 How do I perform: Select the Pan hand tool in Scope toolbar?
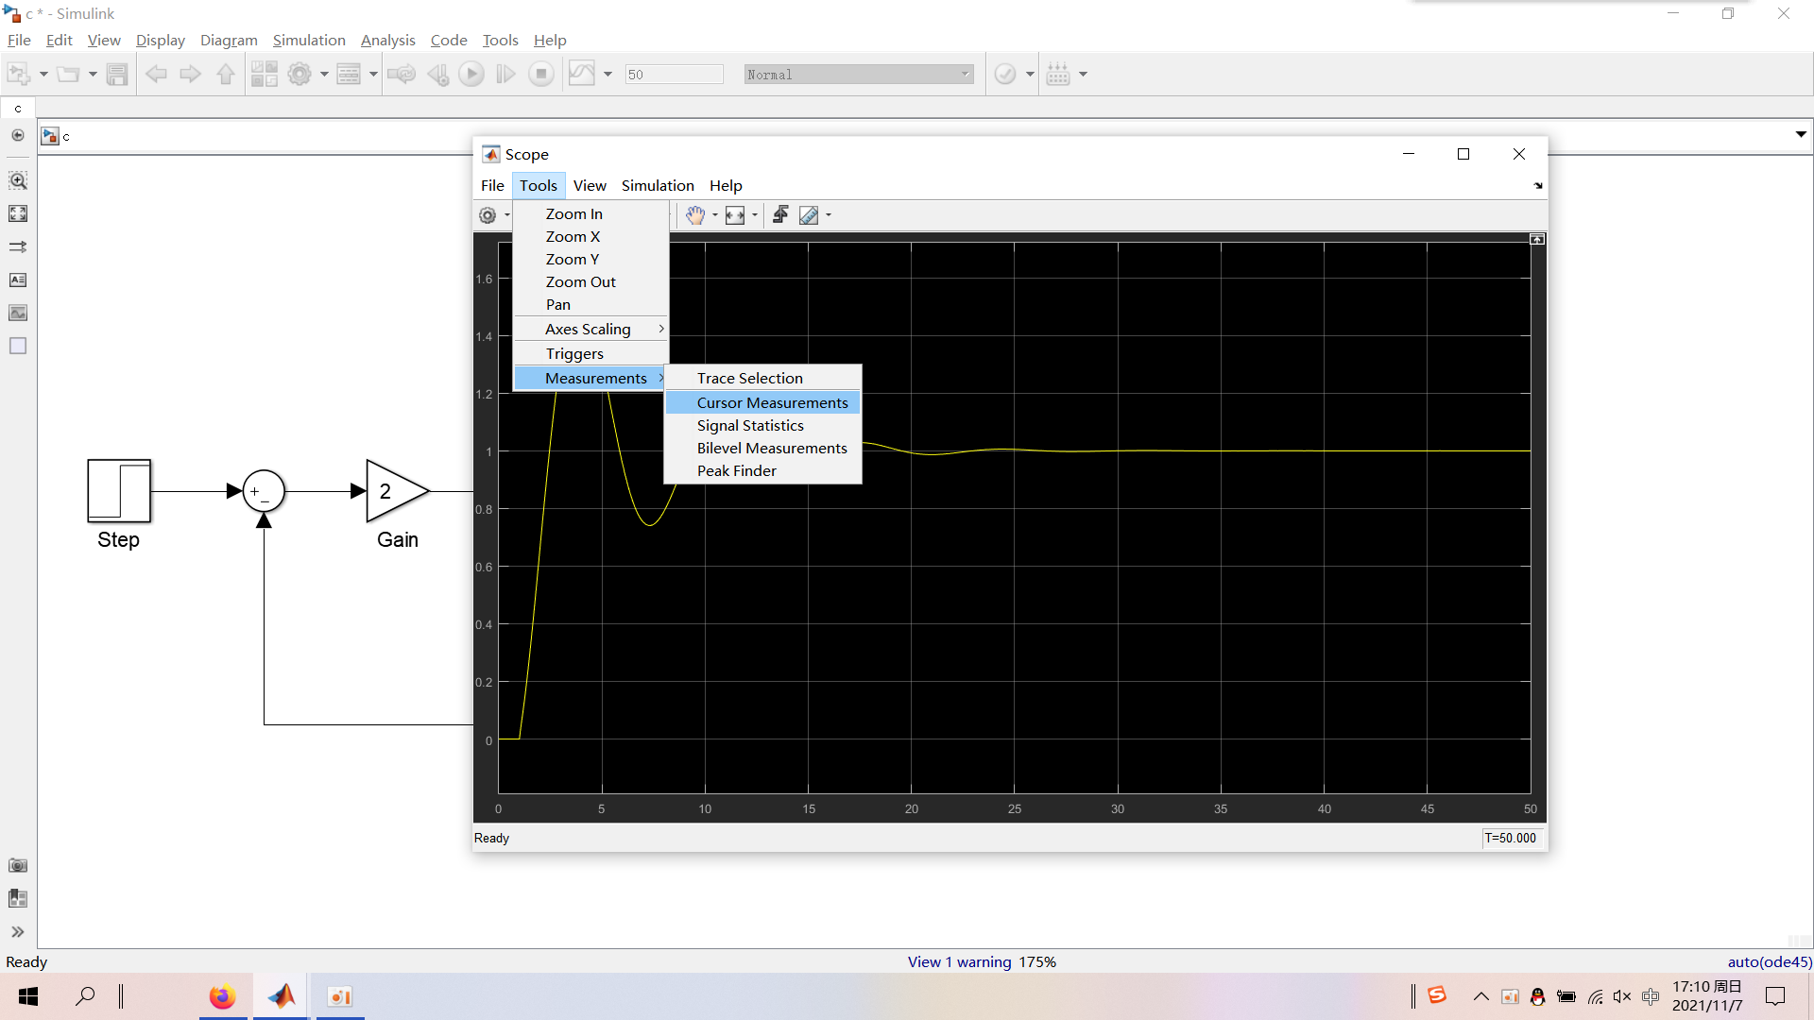point(695,215)
